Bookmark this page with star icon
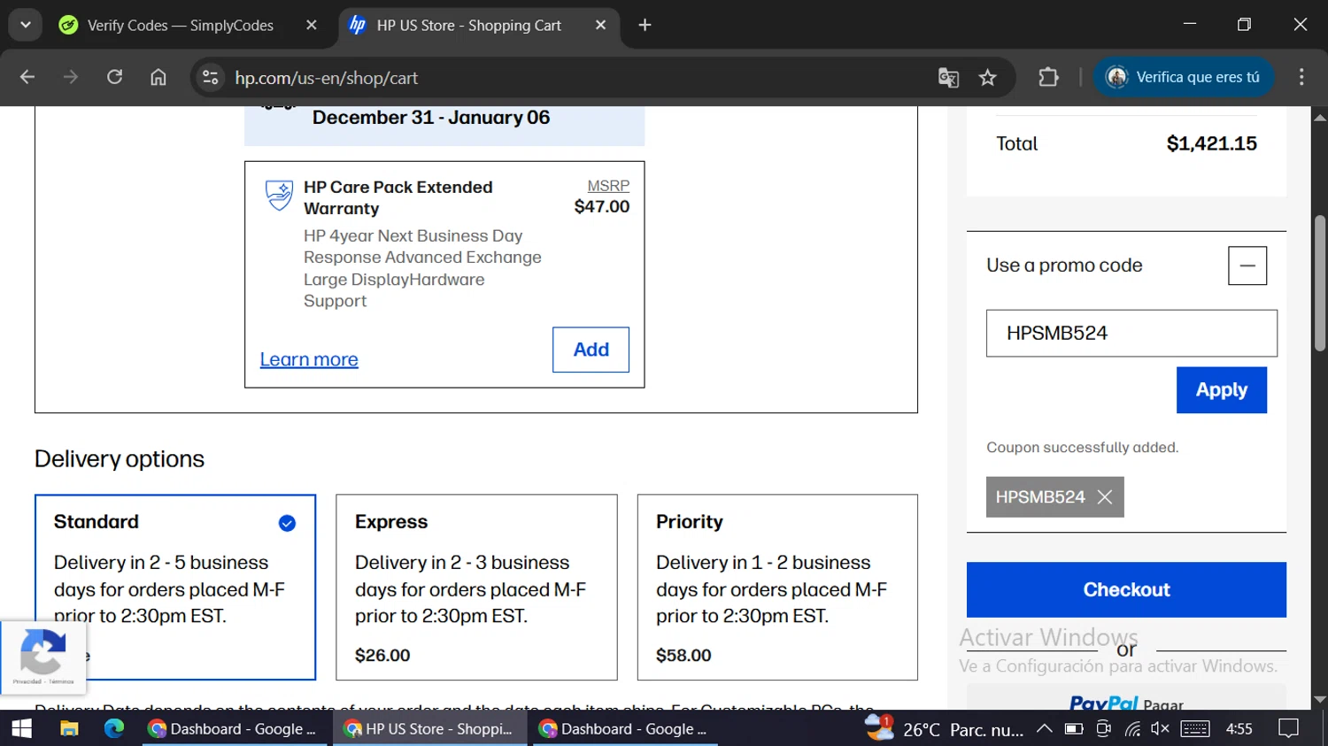The image size is (1328, 746). (988, 78)
